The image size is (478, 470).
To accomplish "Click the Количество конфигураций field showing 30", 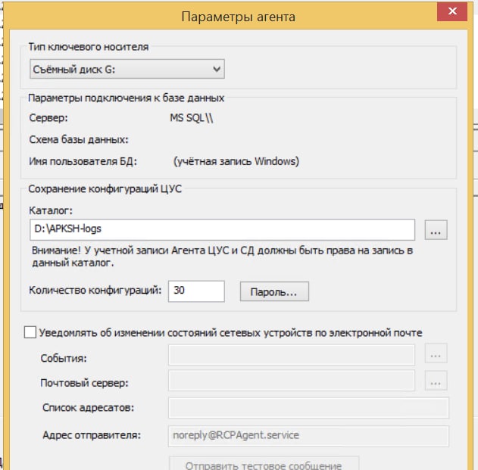I will [196, 291].
